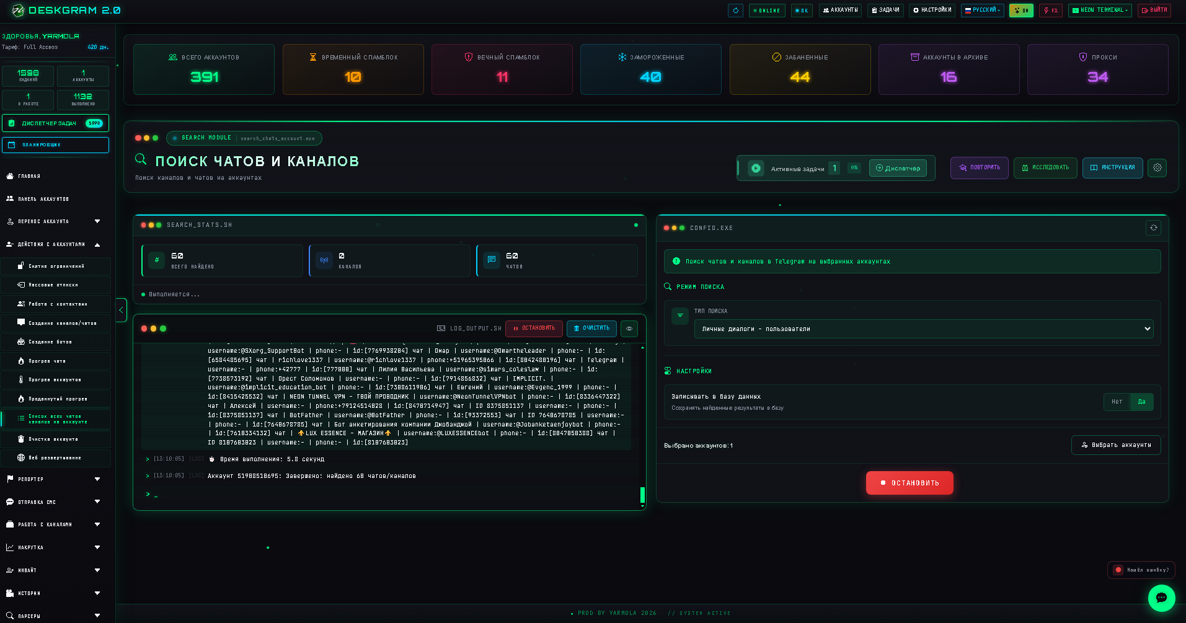Click the DESKGRAM 2.0 logo
1186x623 pixels.
[66, 11]
